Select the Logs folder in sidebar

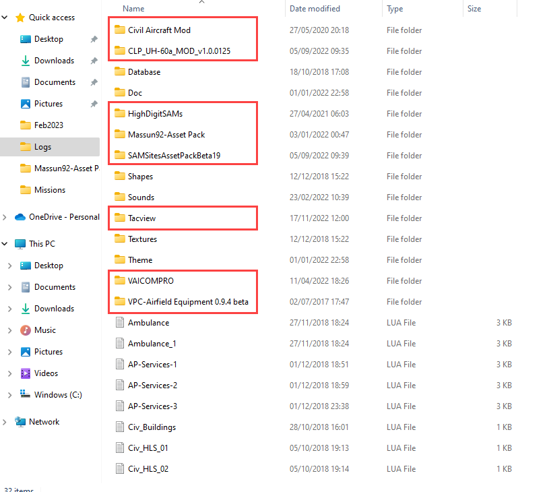pos(50,147)
